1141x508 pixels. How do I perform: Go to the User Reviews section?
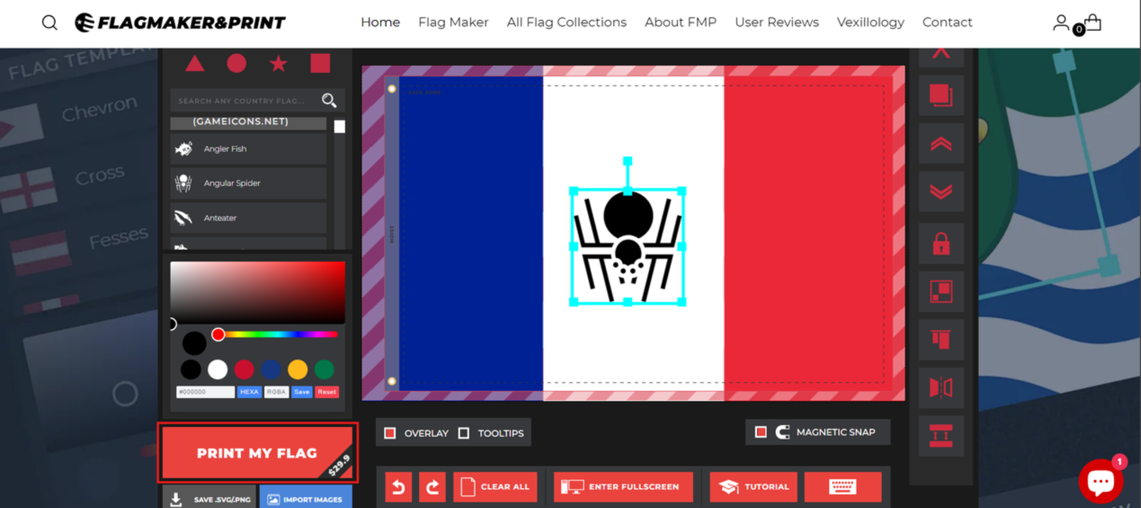[777, 22]
